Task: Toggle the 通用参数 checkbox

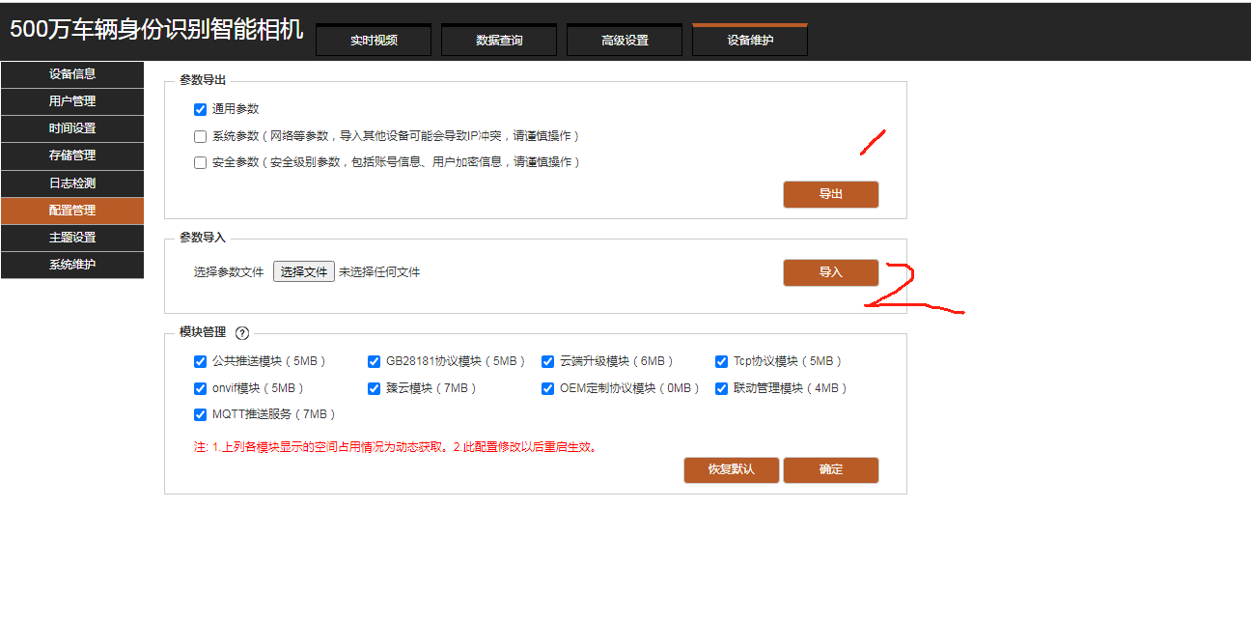Action: coord(201,109)
